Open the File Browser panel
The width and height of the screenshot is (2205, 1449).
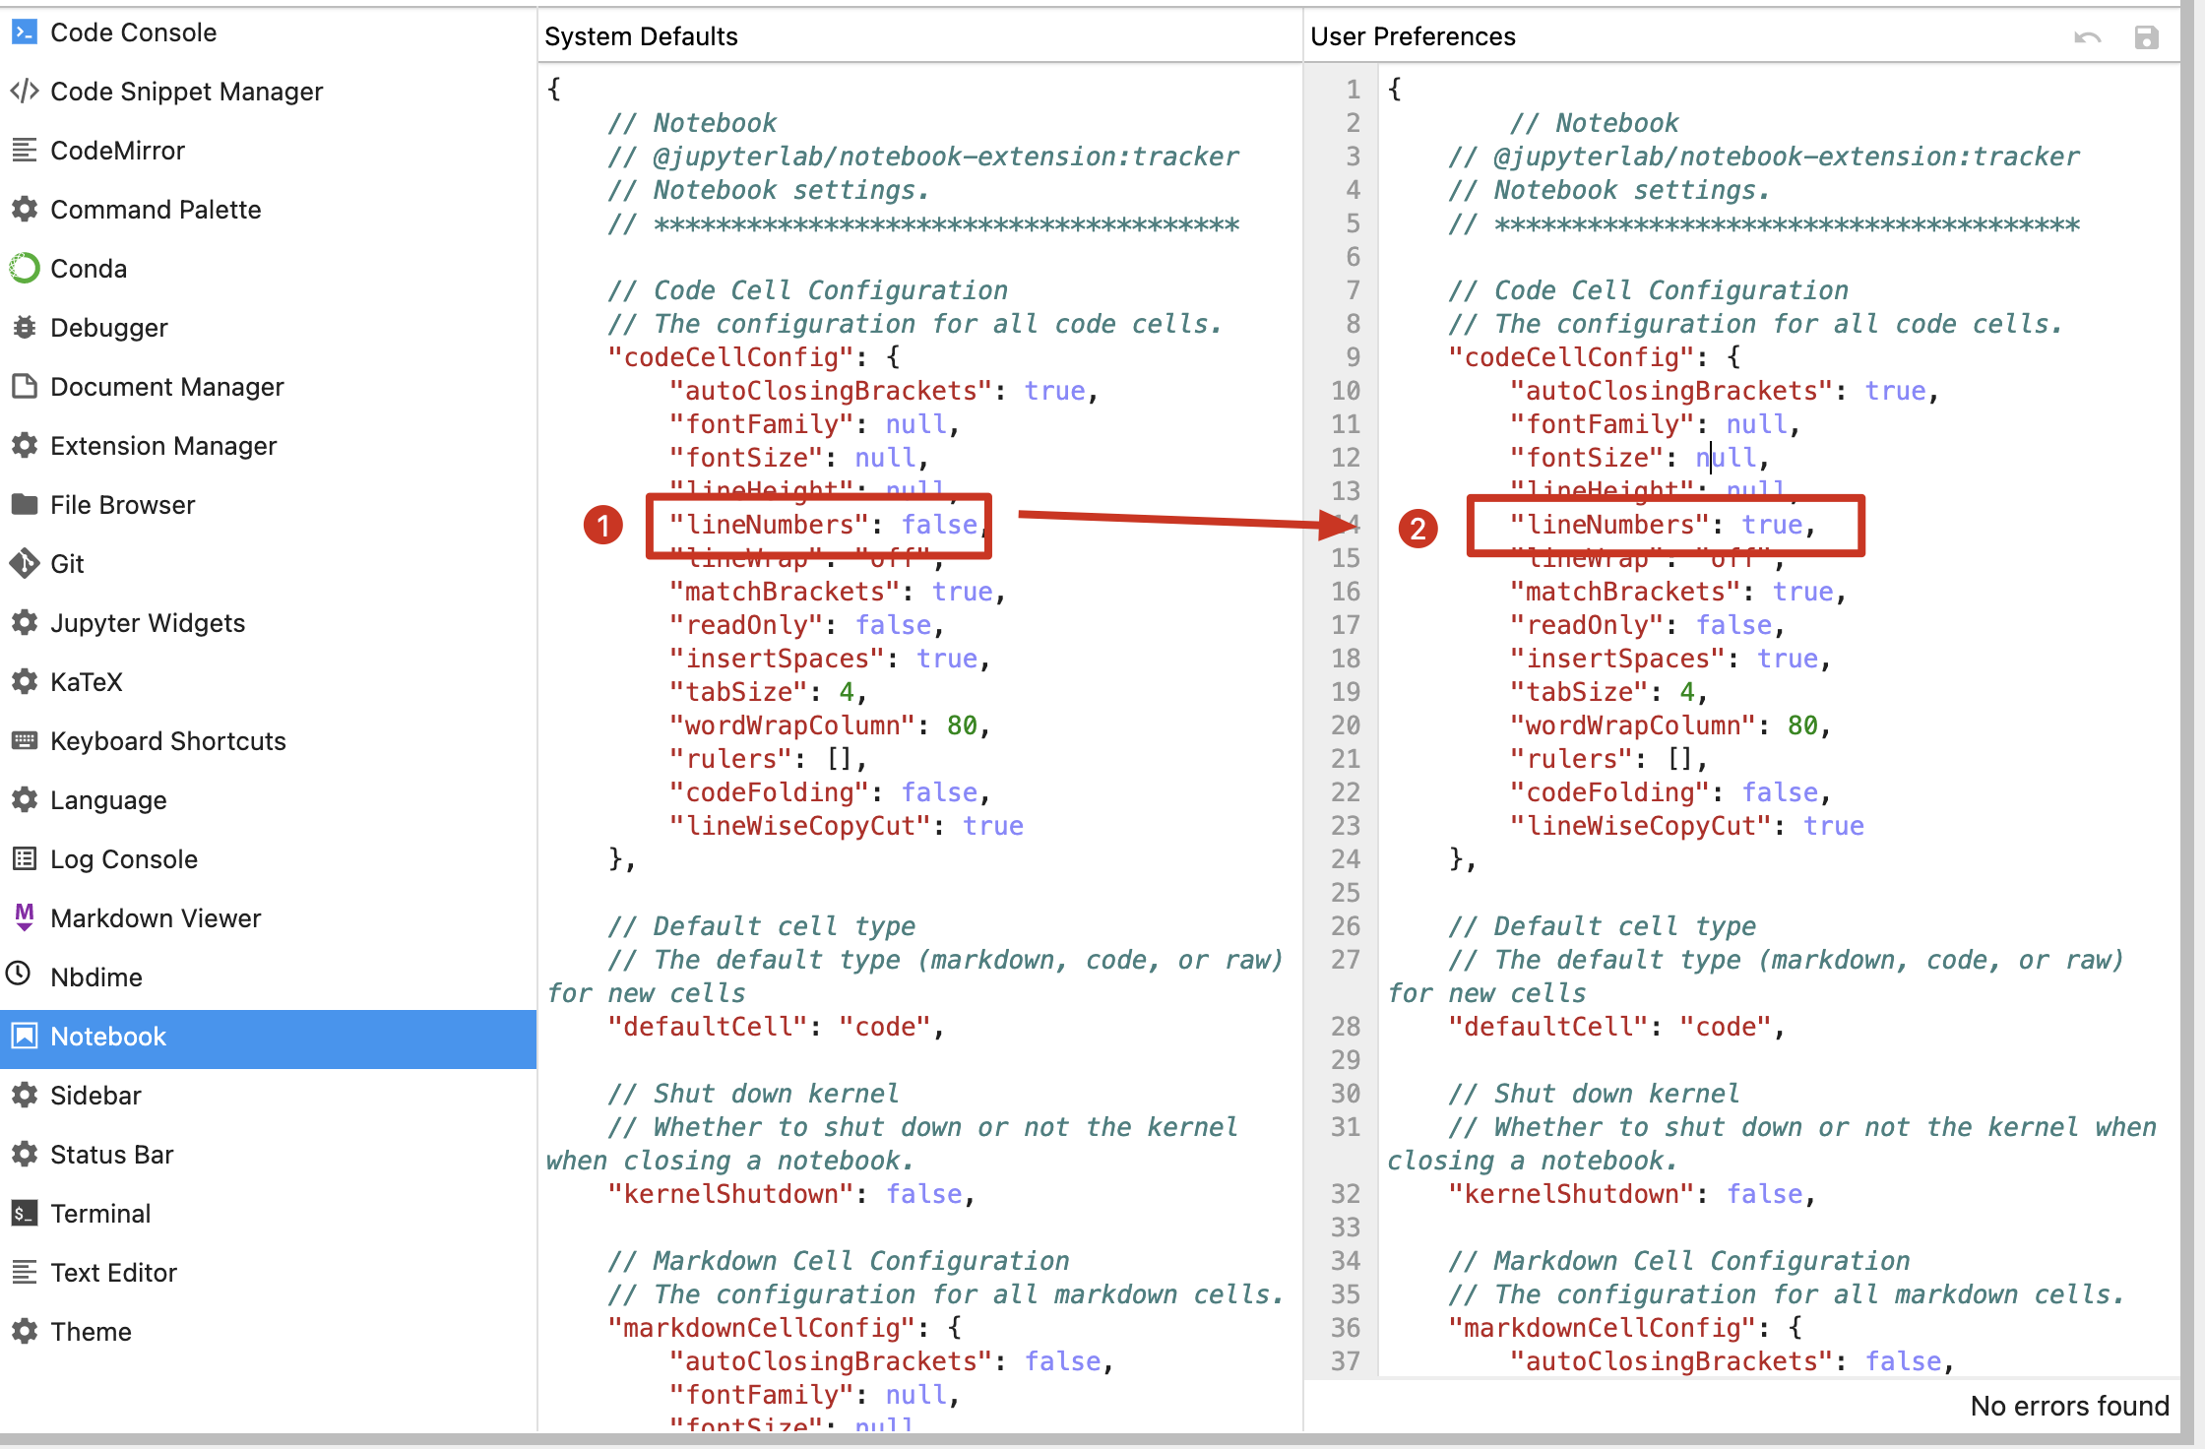click(126, 505)
